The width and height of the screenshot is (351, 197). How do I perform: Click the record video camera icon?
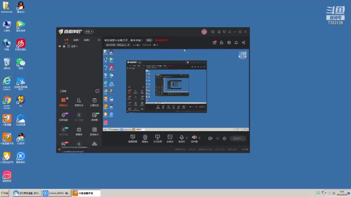click(x=210, y=138)
